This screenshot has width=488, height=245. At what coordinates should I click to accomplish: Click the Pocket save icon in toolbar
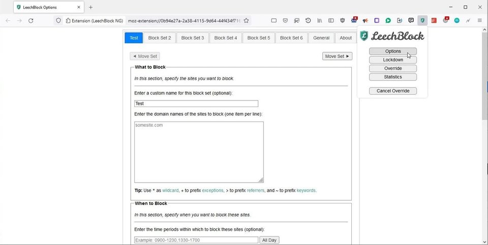[285, 20]
